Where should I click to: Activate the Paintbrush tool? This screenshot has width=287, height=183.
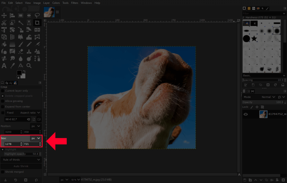[21, 44]
